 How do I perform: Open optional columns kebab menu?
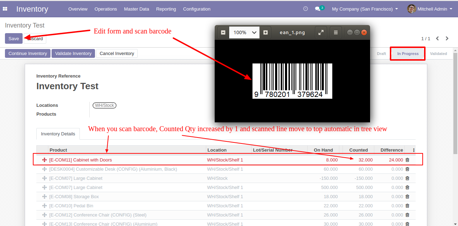click(x=414, y=150)
